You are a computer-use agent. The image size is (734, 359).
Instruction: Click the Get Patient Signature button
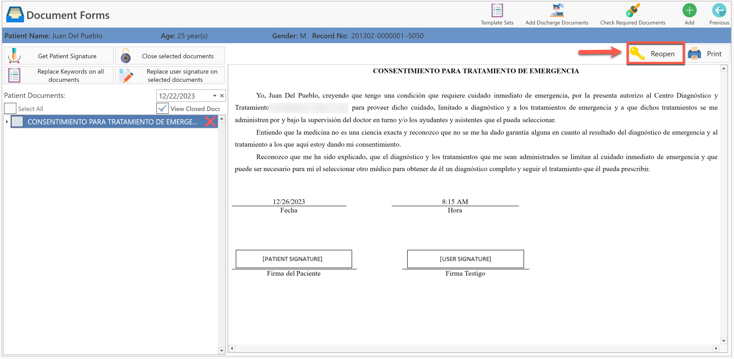(59, 56)
